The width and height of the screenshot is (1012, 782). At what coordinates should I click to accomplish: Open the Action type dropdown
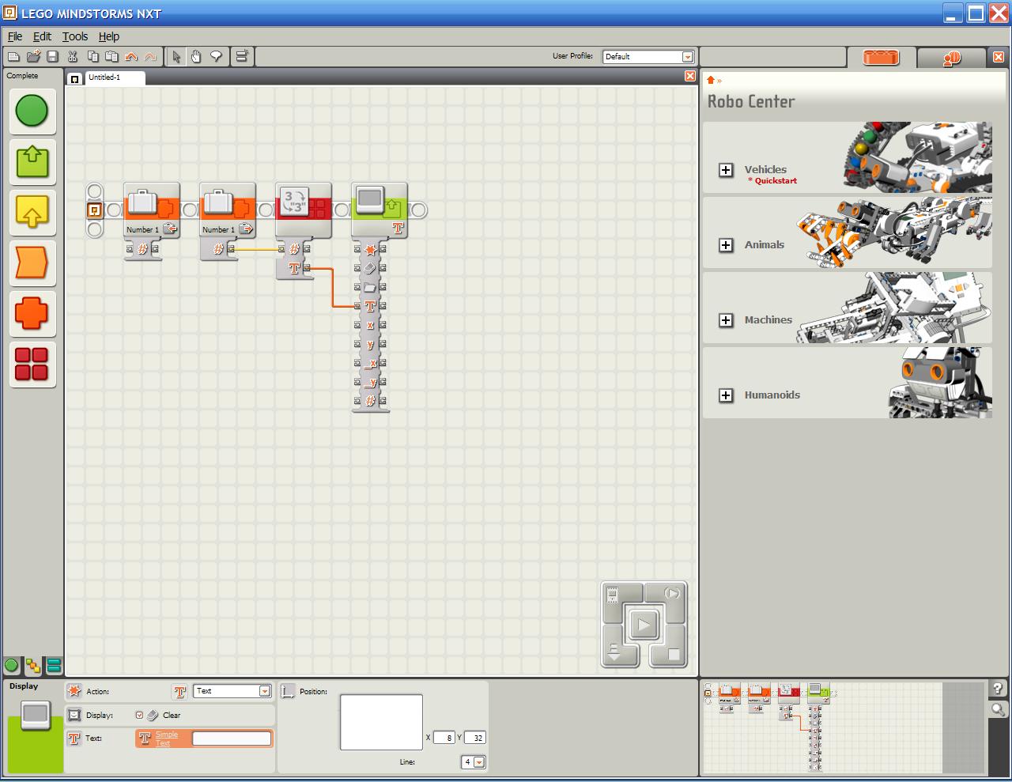tap(265, 691)
